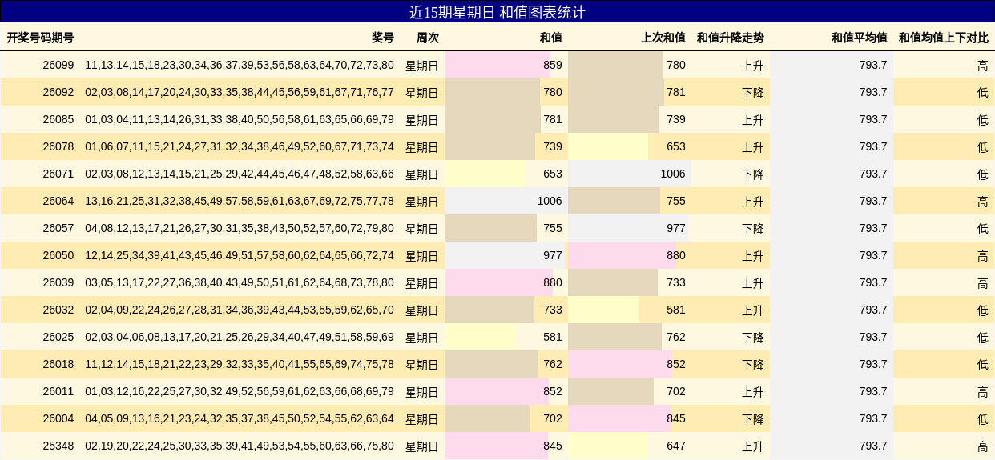Image resolution: width=995 pixels, height=460 pixels.
Task: Click the 和值升降走势 column header
Action: [731, 38]
